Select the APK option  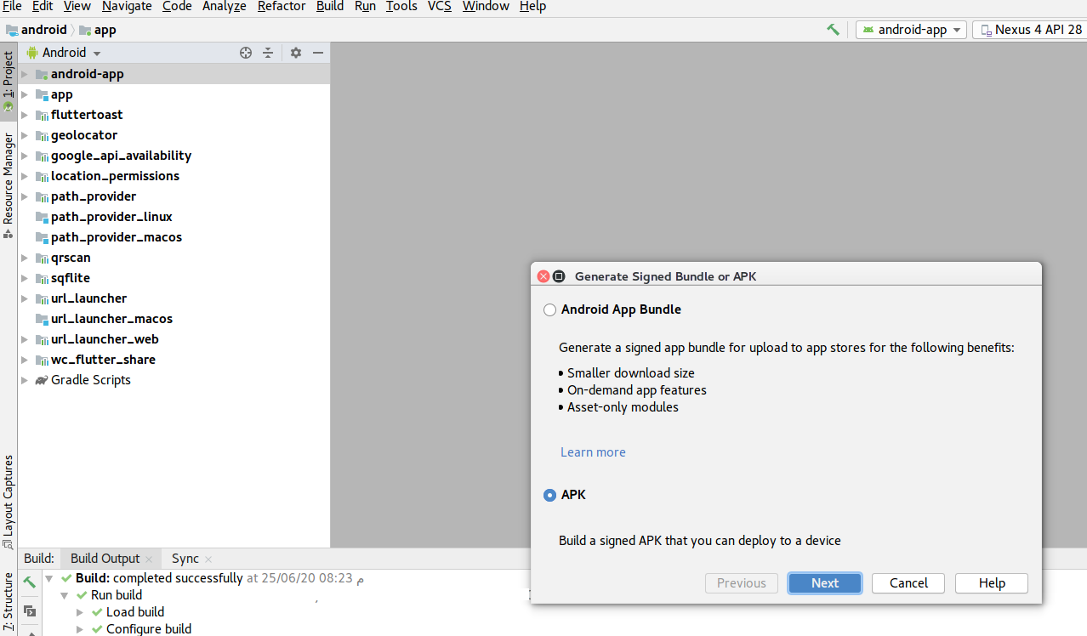(549, 495)
